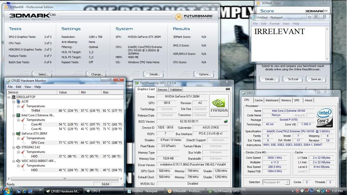The image size is (347, 195).
Task: Click the Value column header in Hardware Monitor
Action: coord(68,92)
